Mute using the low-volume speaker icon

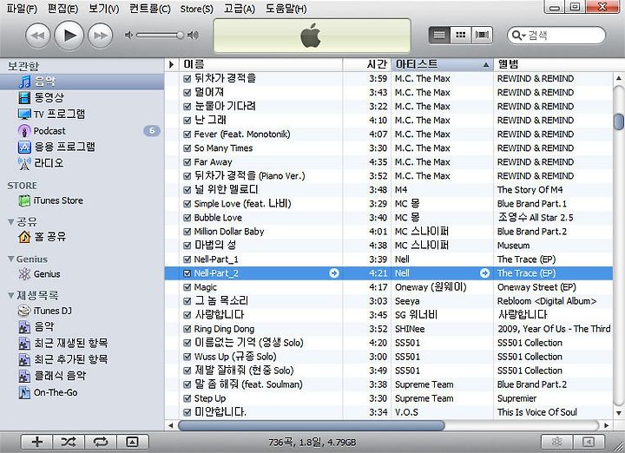(128, 35)
